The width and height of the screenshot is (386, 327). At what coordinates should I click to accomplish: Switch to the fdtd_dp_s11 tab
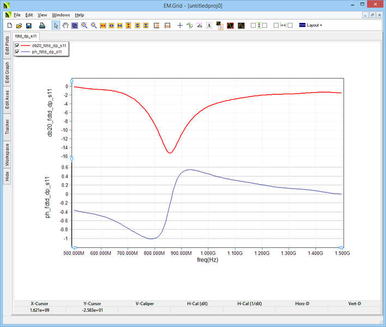[x=25, y=35]
